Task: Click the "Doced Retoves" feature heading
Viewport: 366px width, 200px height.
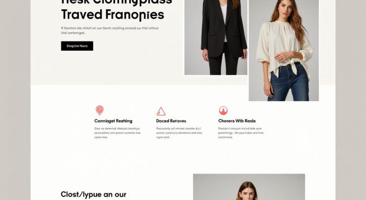Action: (x=171, y=121)
